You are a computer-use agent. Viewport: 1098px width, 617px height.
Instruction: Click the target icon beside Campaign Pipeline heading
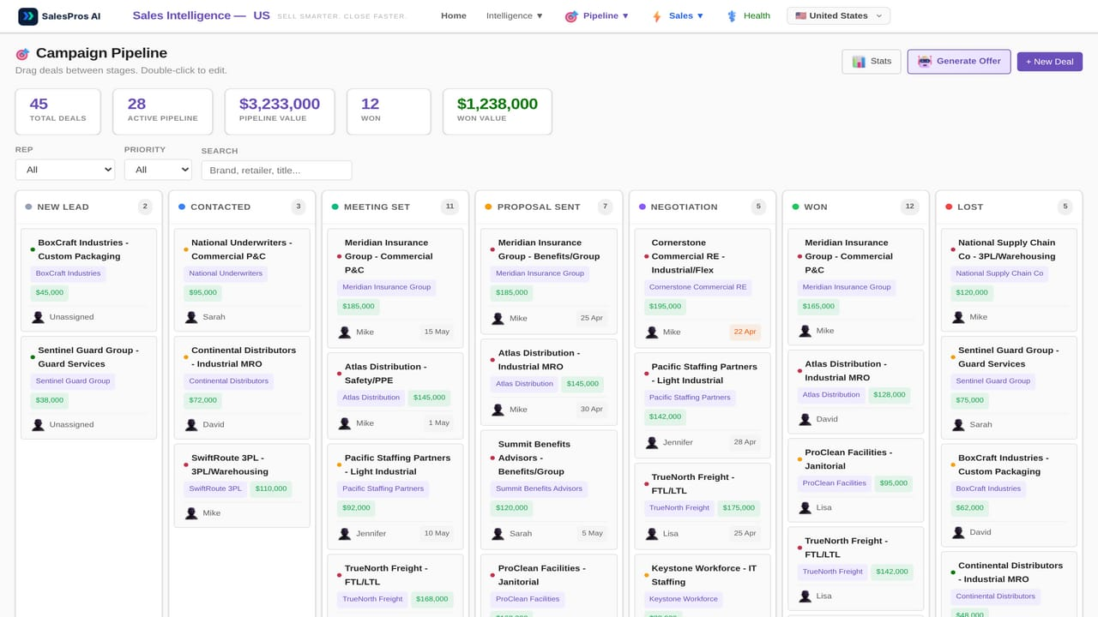pos(22,54)
